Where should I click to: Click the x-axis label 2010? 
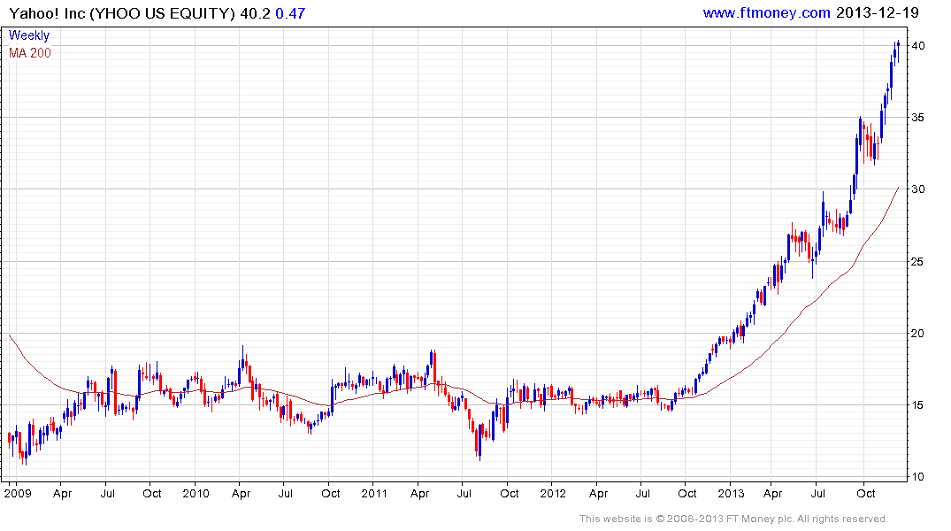point(196,493)
